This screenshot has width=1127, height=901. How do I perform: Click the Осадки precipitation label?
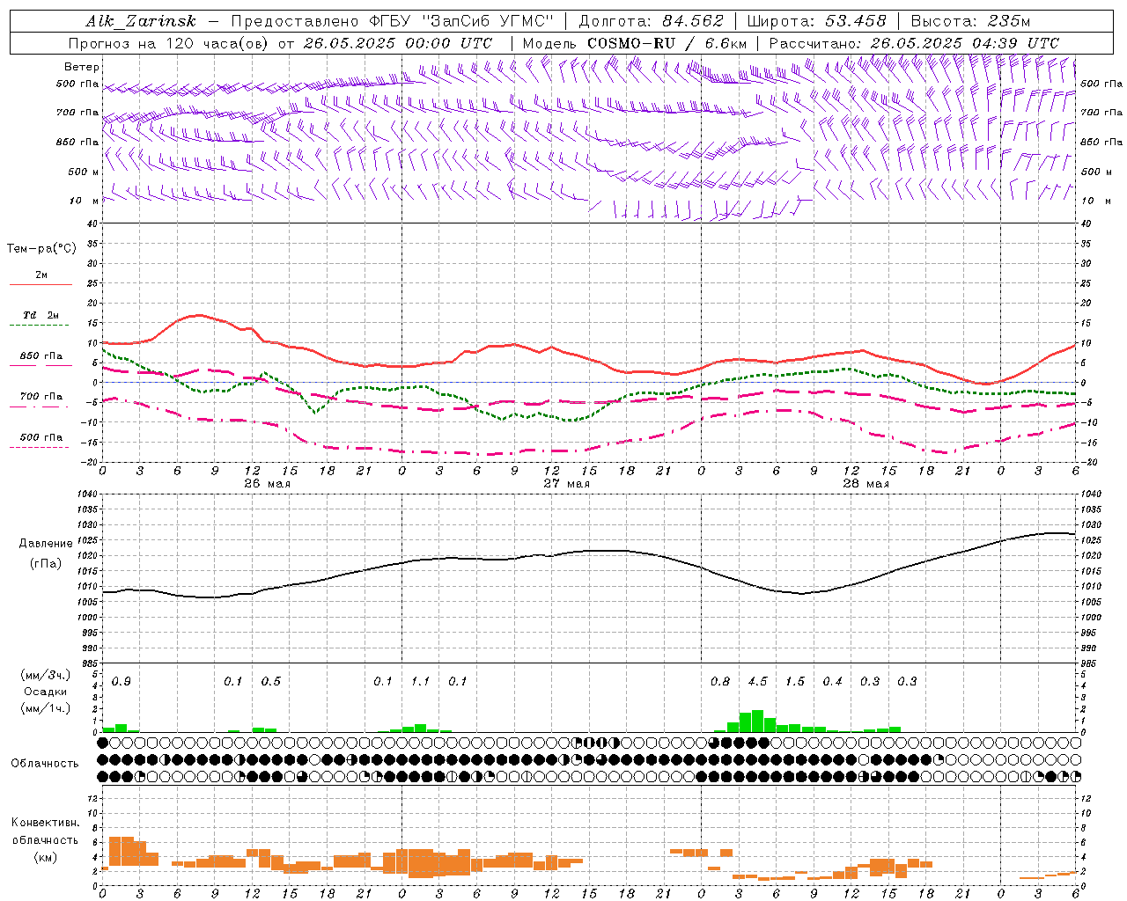[44, 692]
